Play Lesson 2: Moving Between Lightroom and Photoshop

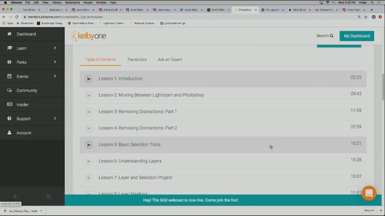click(88, 95)
